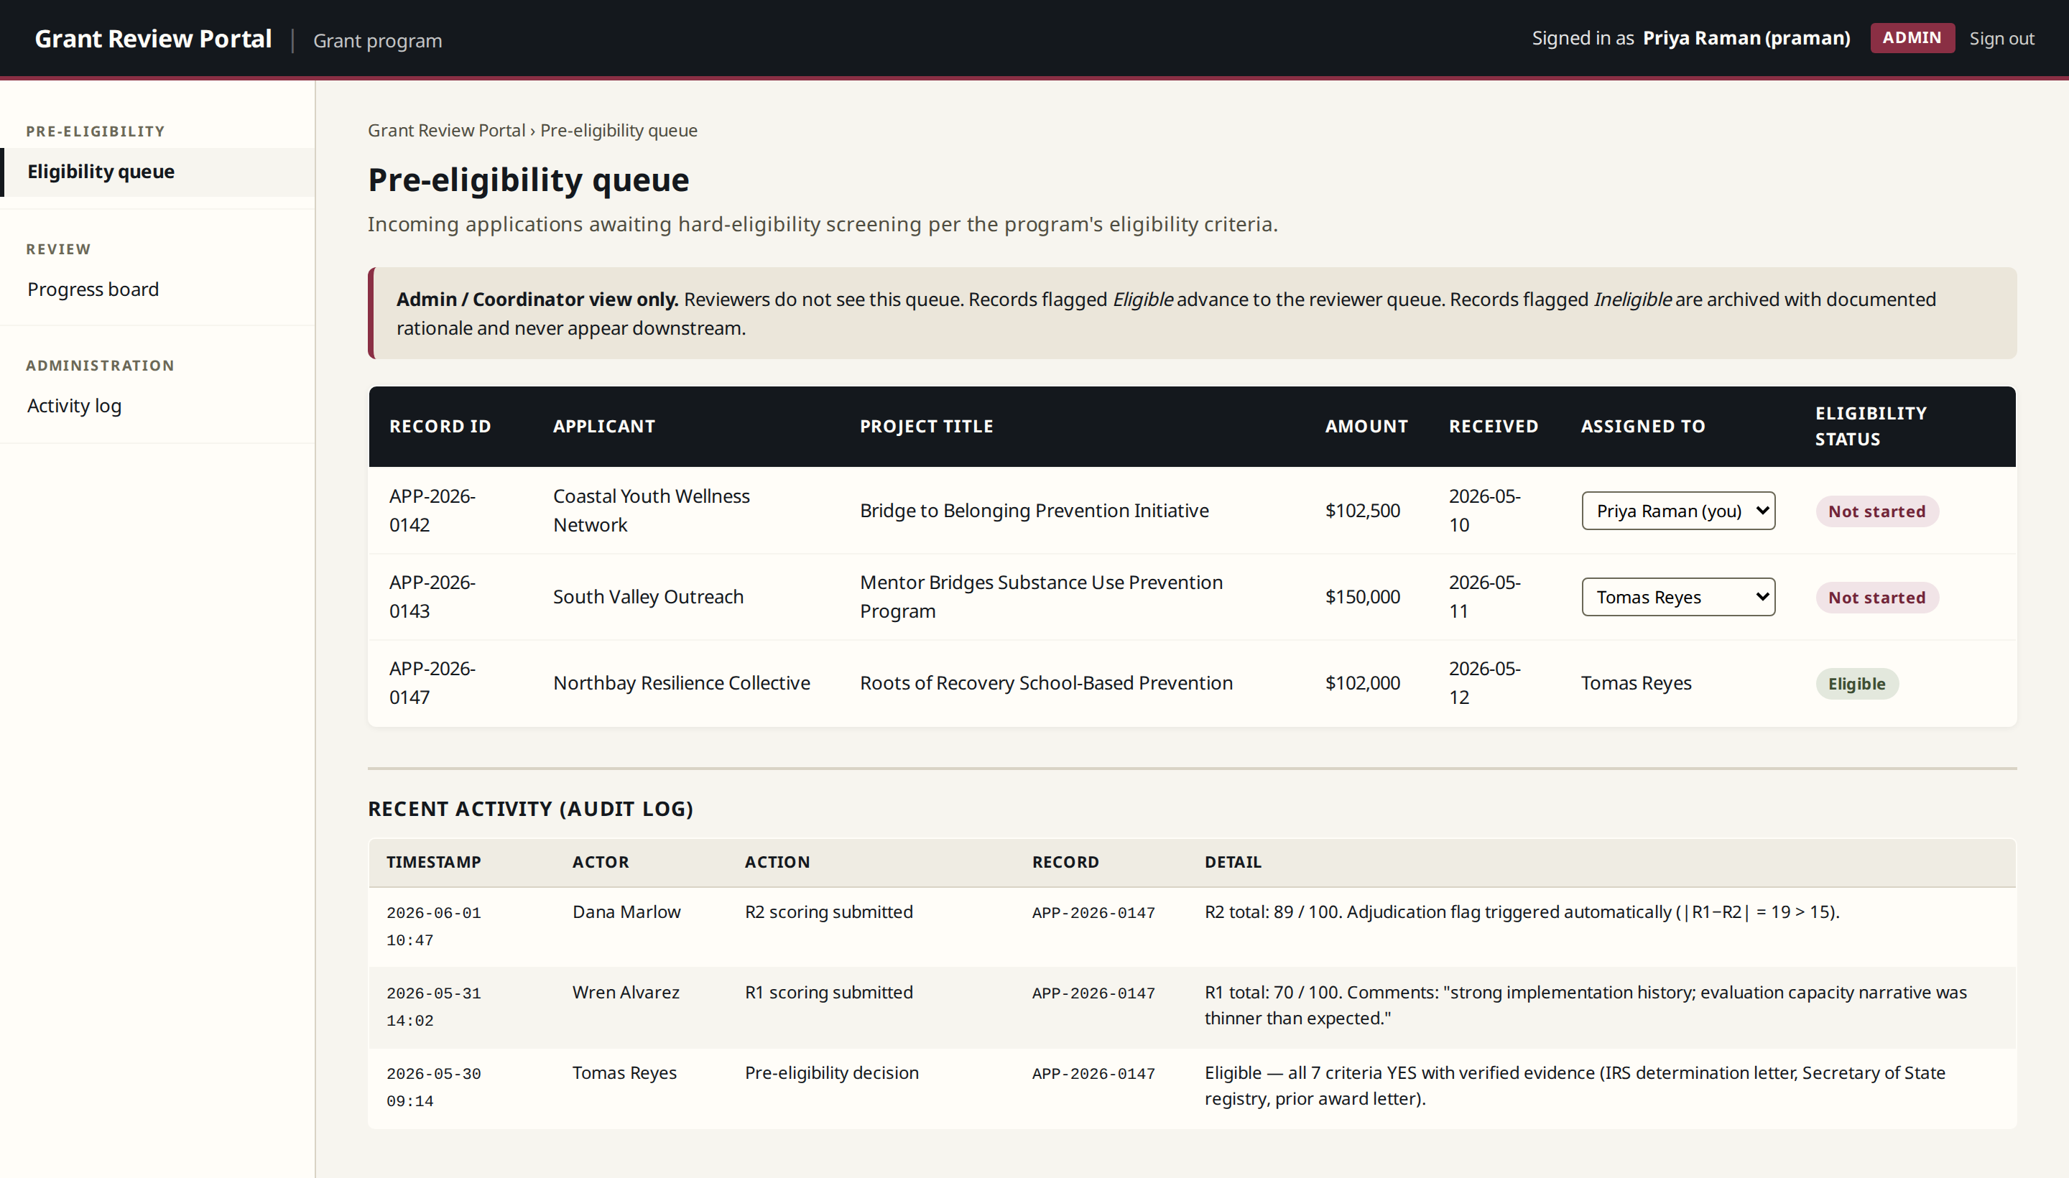Click audit log timestamp 2026-05-31 14:02
This screenshot has width=2069, height=1178.
[434, 1006]
